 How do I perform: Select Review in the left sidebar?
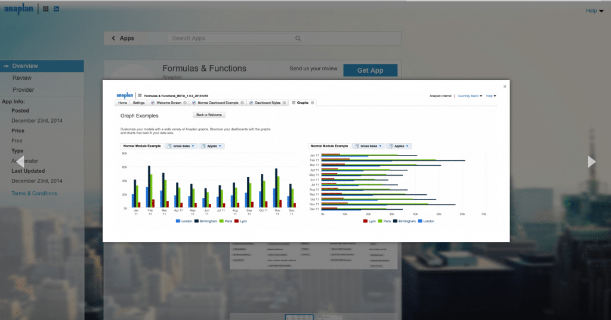click(22, 78)
